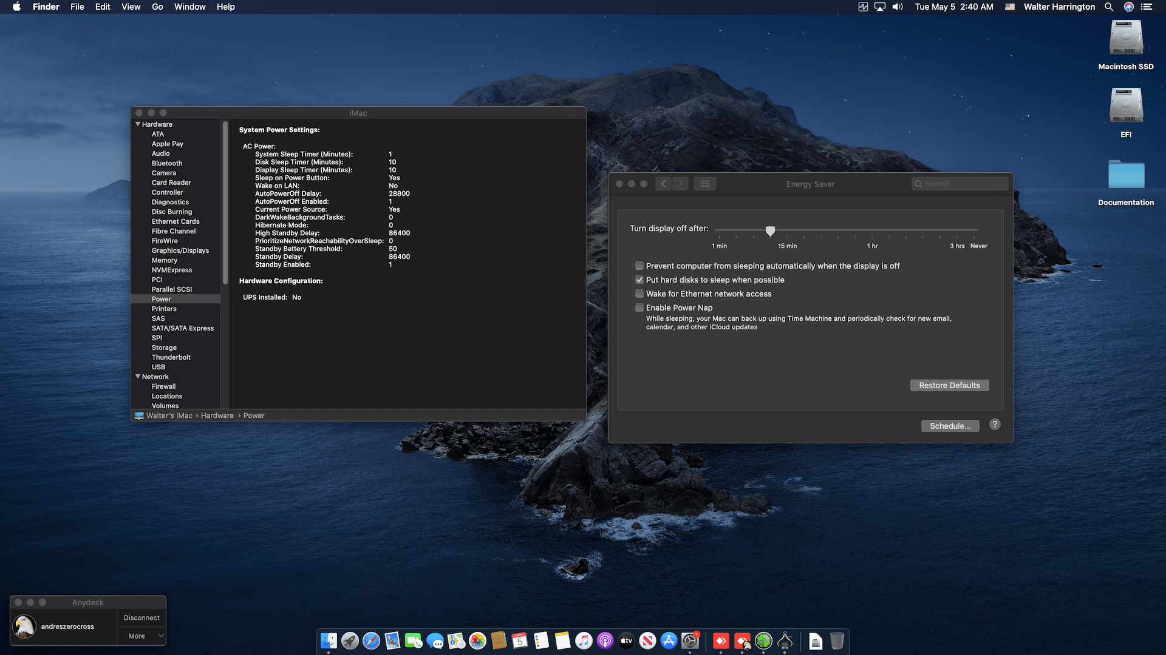1166x655 pixels.
Task: Collapse the Network tree section
Action: point(138,377)
